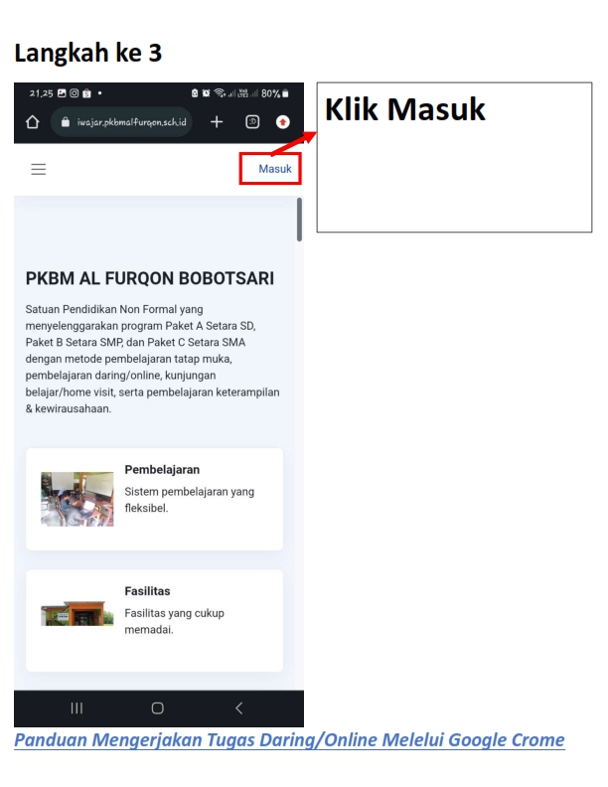Select the Fasilitas card heading
The height and width of the screenshot is (787, 608).
coord(147,591)
